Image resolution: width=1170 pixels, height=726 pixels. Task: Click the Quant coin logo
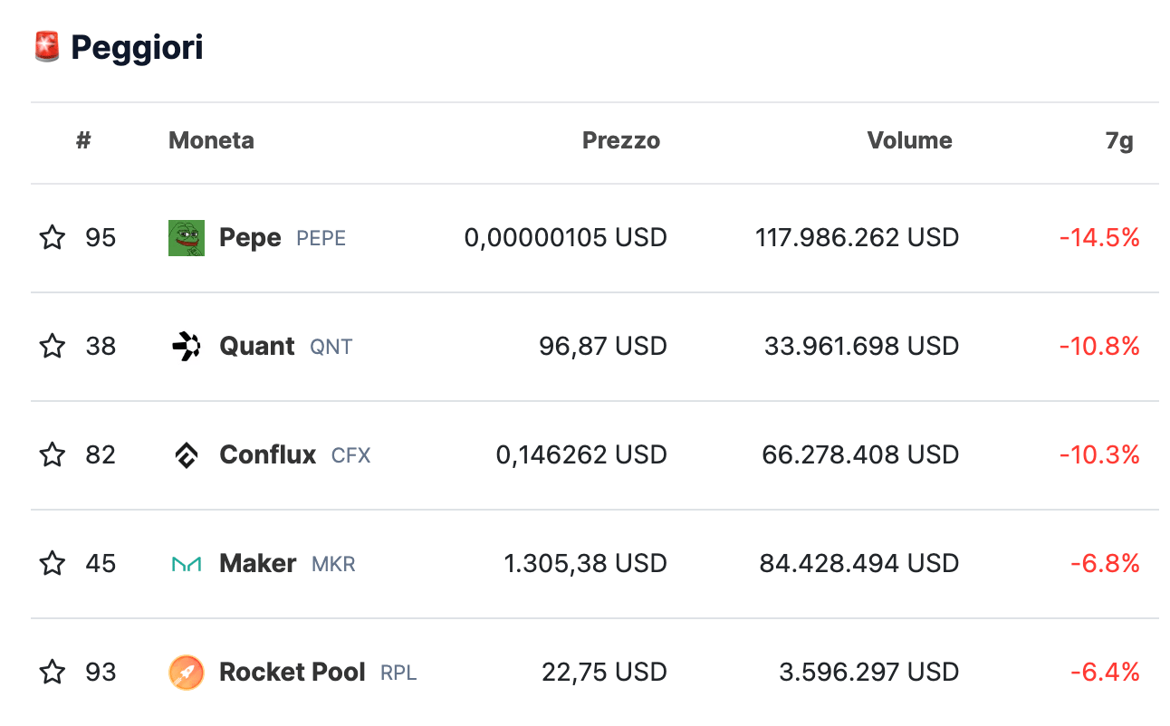click(187, 347)
